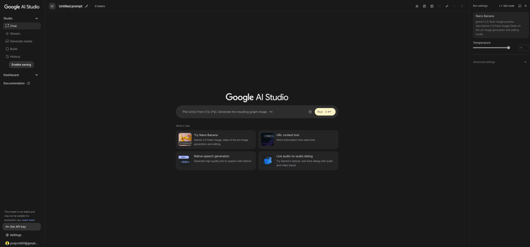Run the prompt with the Run button
Viewport: 530px width, 247px height.
(325, 112)
